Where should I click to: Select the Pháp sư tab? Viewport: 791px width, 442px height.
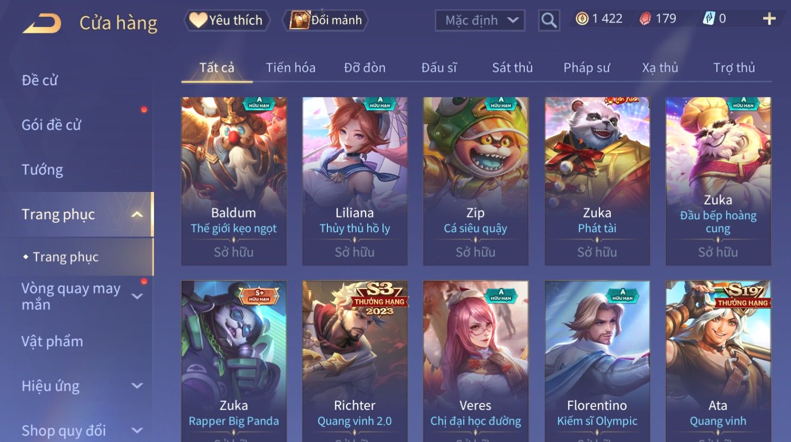tap(587, 68)
